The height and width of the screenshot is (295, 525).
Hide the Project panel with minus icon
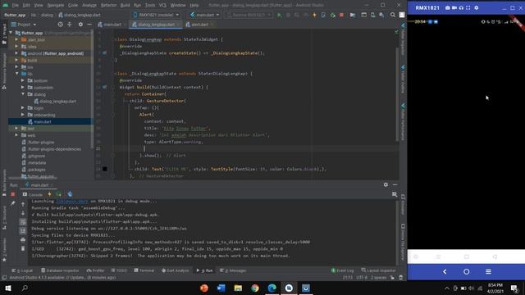(89, 25)
